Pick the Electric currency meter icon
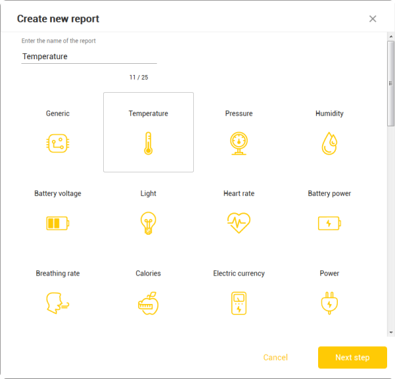The image size is (395, 379). 239,303
